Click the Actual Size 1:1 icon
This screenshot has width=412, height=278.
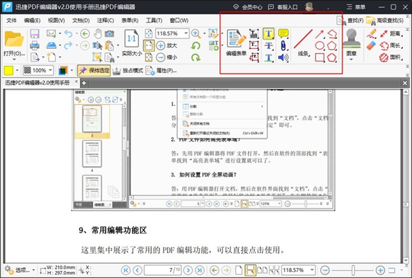(132, 39)
